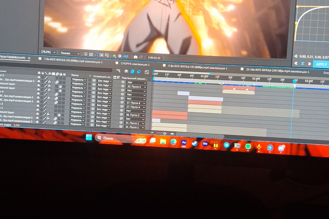Open the composition mini-flowchart icon
329x219 pixels.
[x=118, y=70]
